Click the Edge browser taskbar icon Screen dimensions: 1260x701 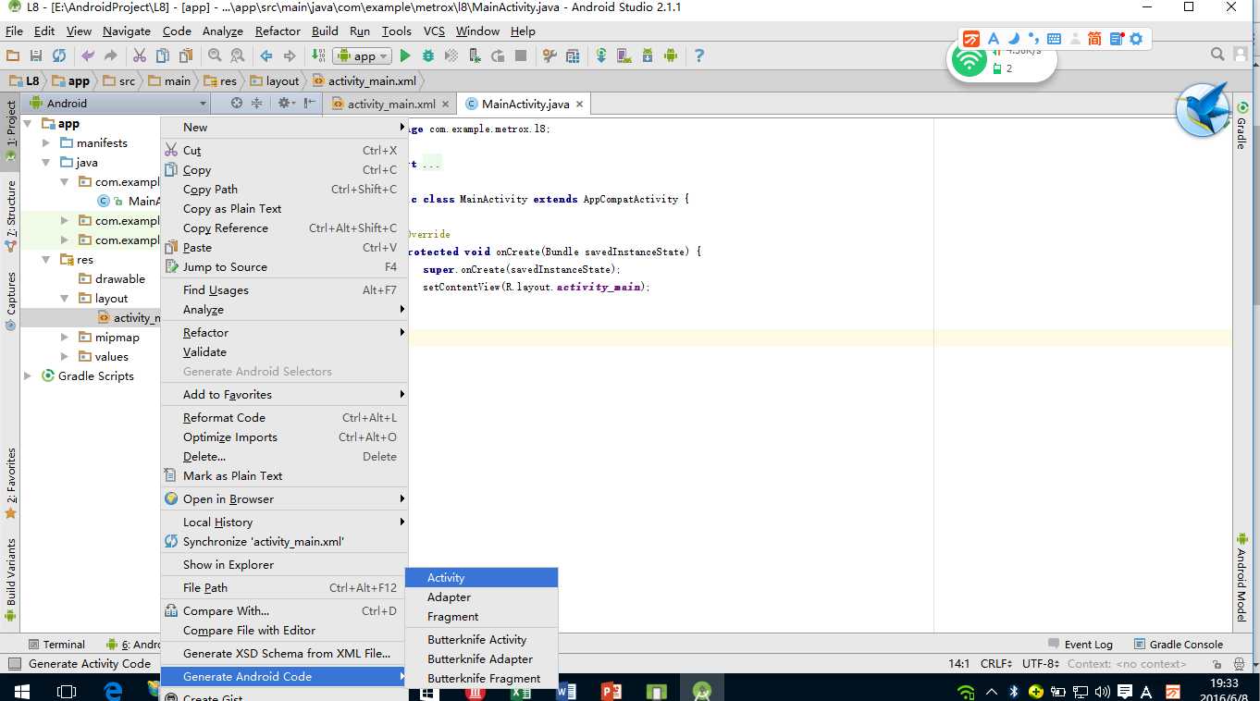coord(113,691)
